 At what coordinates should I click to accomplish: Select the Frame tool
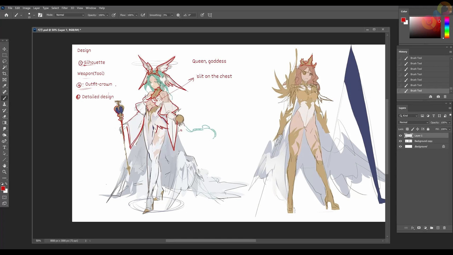pos(4,80)
